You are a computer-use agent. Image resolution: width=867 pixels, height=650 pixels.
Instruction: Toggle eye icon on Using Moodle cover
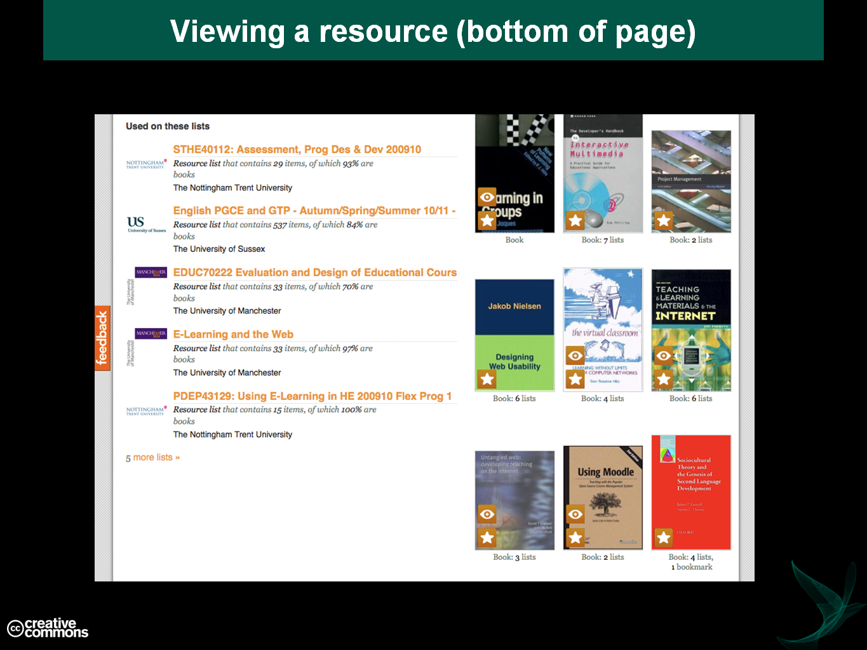pyautogui.click(x=575, y=514)
